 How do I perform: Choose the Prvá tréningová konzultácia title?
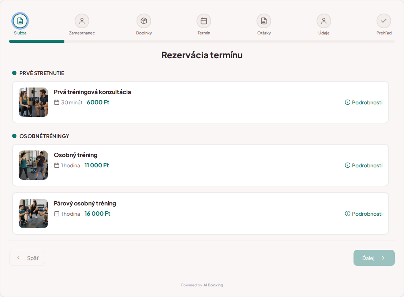click(92, 92)
